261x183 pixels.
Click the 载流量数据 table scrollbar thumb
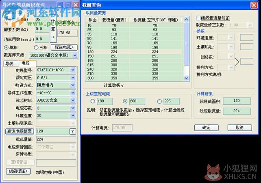[x=187, y=44]
